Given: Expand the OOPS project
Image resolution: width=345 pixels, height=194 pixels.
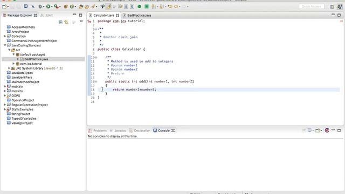Looking at the screenshot, I should click(x=5, y=95).
